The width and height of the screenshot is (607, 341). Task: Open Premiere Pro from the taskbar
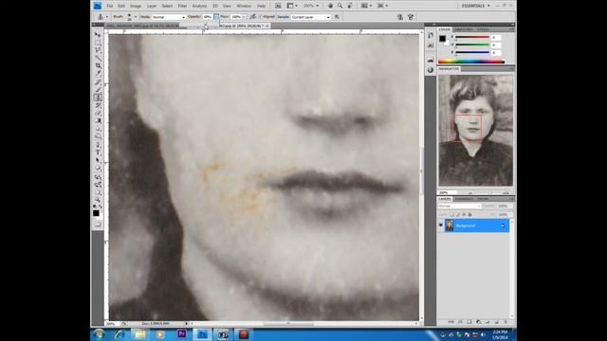click(181, 334)
